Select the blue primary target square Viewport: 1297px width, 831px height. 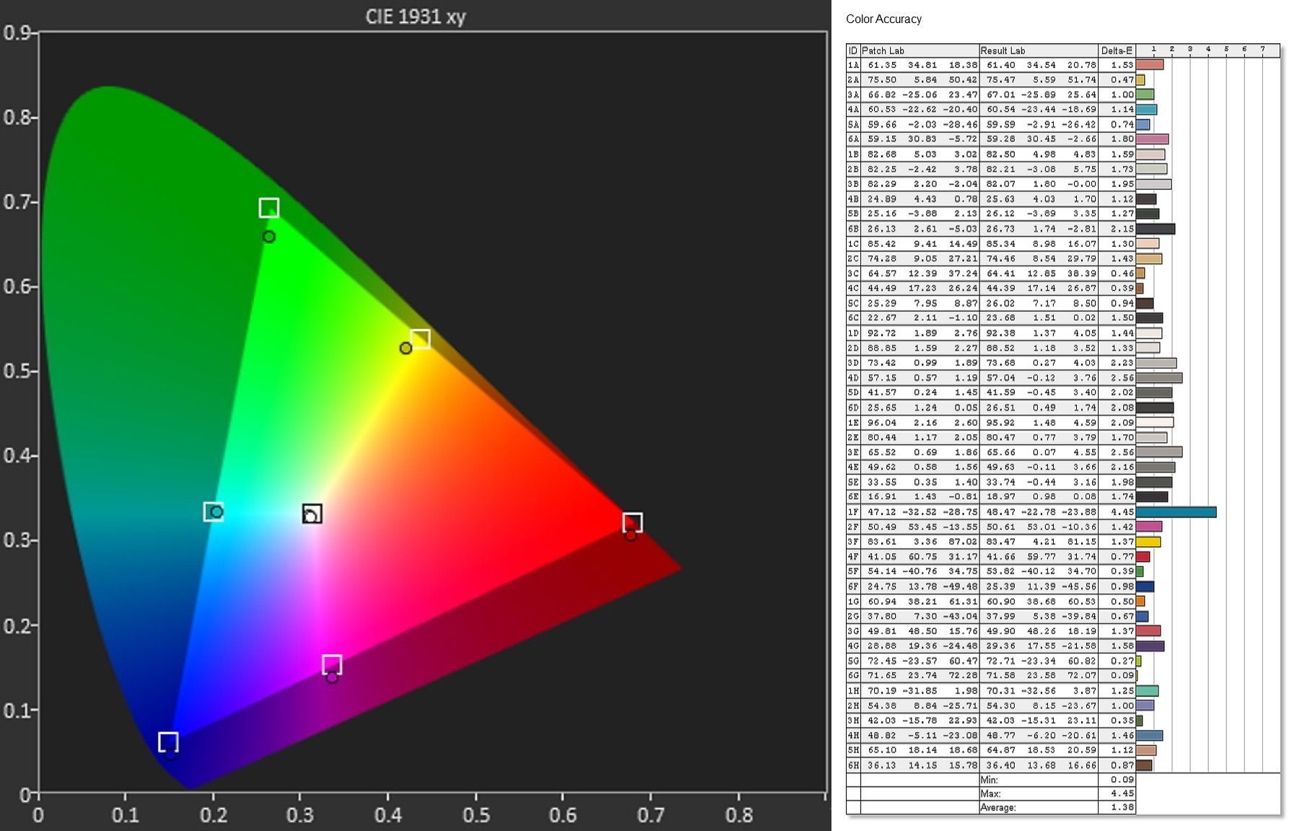click(x=168, y=742)
